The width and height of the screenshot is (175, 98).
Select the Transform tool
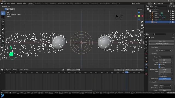coord(3,33)
